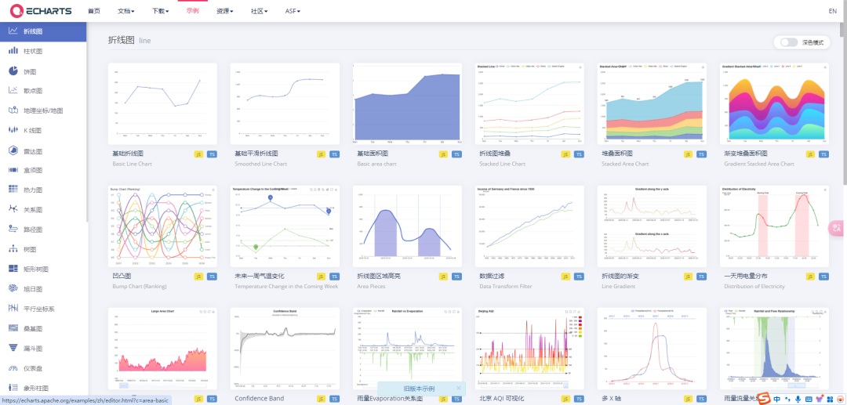
Task: Go to 散点图 scatter chart category
Action: point(43,91)
